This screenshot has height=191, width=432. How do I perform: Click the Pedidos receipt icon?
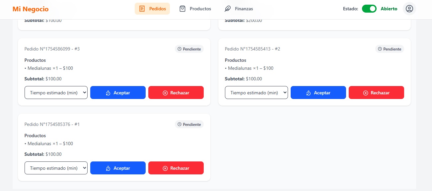tap(142, 9)
